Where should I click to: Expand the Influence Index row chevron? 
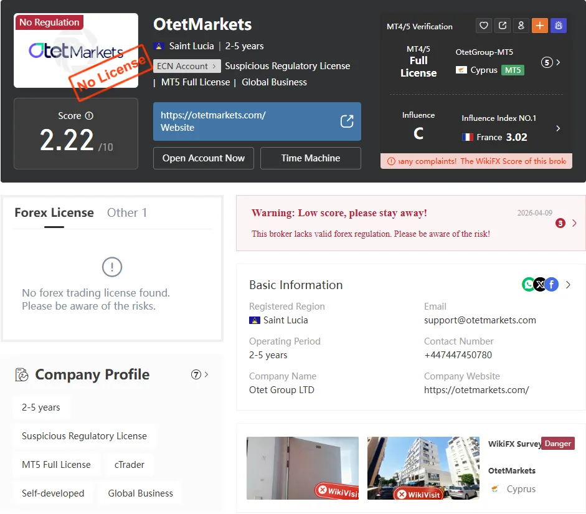pos(558,128)
